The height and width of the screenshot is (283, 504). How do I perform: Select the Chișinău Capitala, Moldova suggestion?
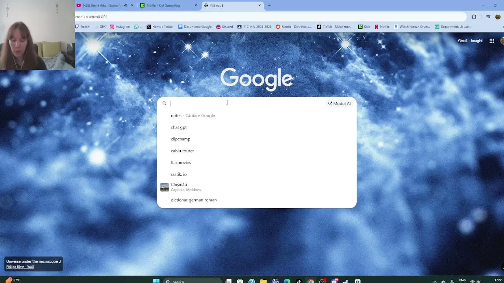[x=257, y=187]
